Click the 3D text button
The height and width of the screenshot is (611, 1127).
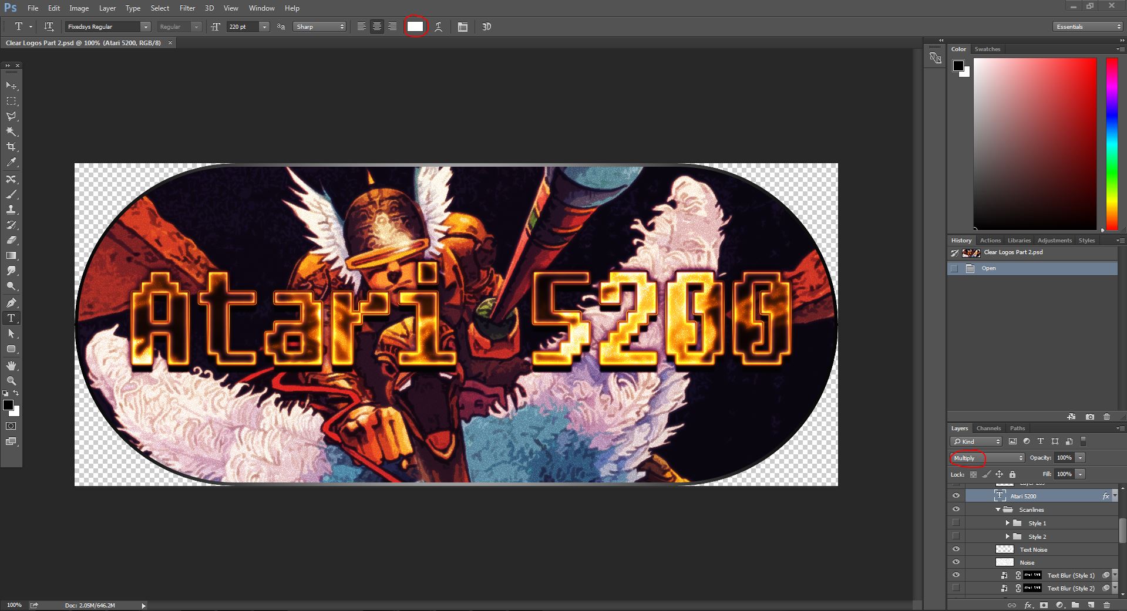[486, 26]
